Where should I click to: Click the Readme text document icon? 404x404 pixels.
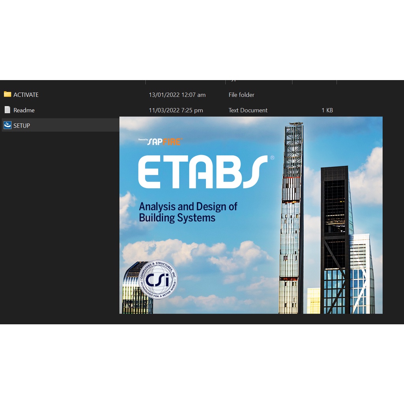click(x=7, y=110)
